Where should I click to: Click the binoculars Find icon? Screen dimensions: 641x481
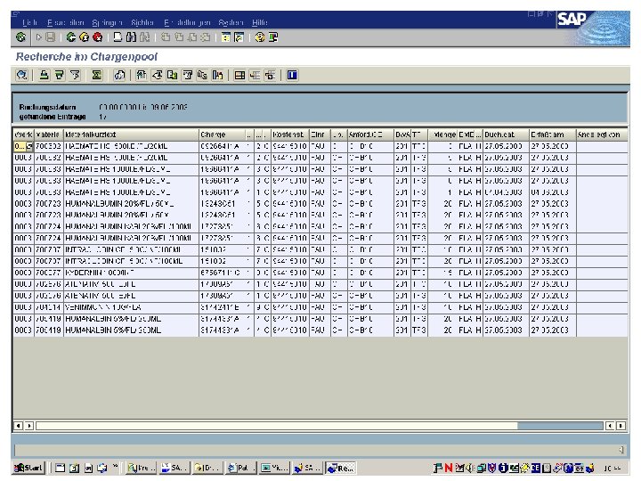pyautogui.click(x=131, y=37)
